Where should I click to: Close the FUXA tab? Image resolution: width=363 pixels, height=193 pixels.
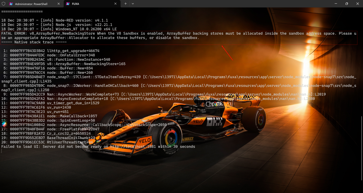click(116, 4)
